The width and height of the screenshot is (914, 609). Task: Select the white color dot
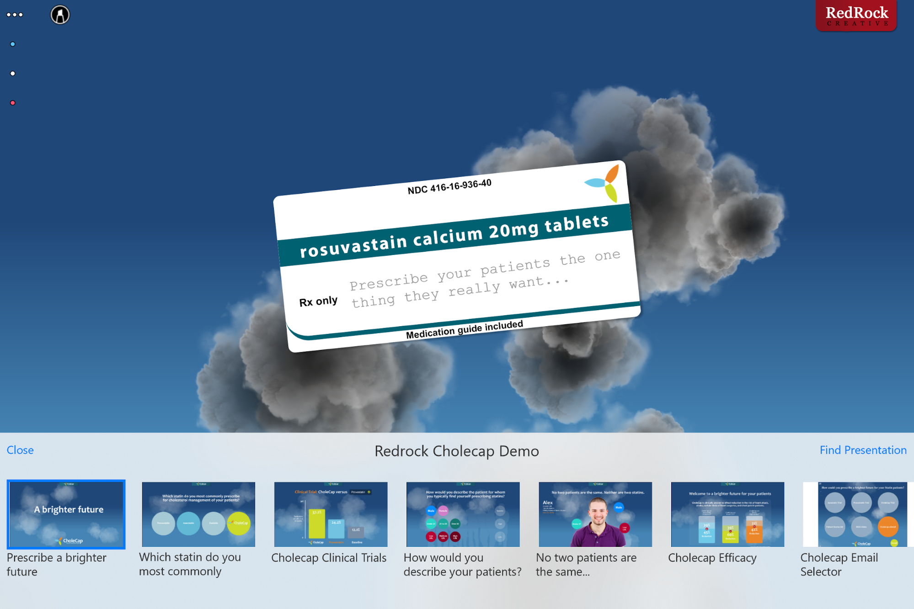pos(13,74)
